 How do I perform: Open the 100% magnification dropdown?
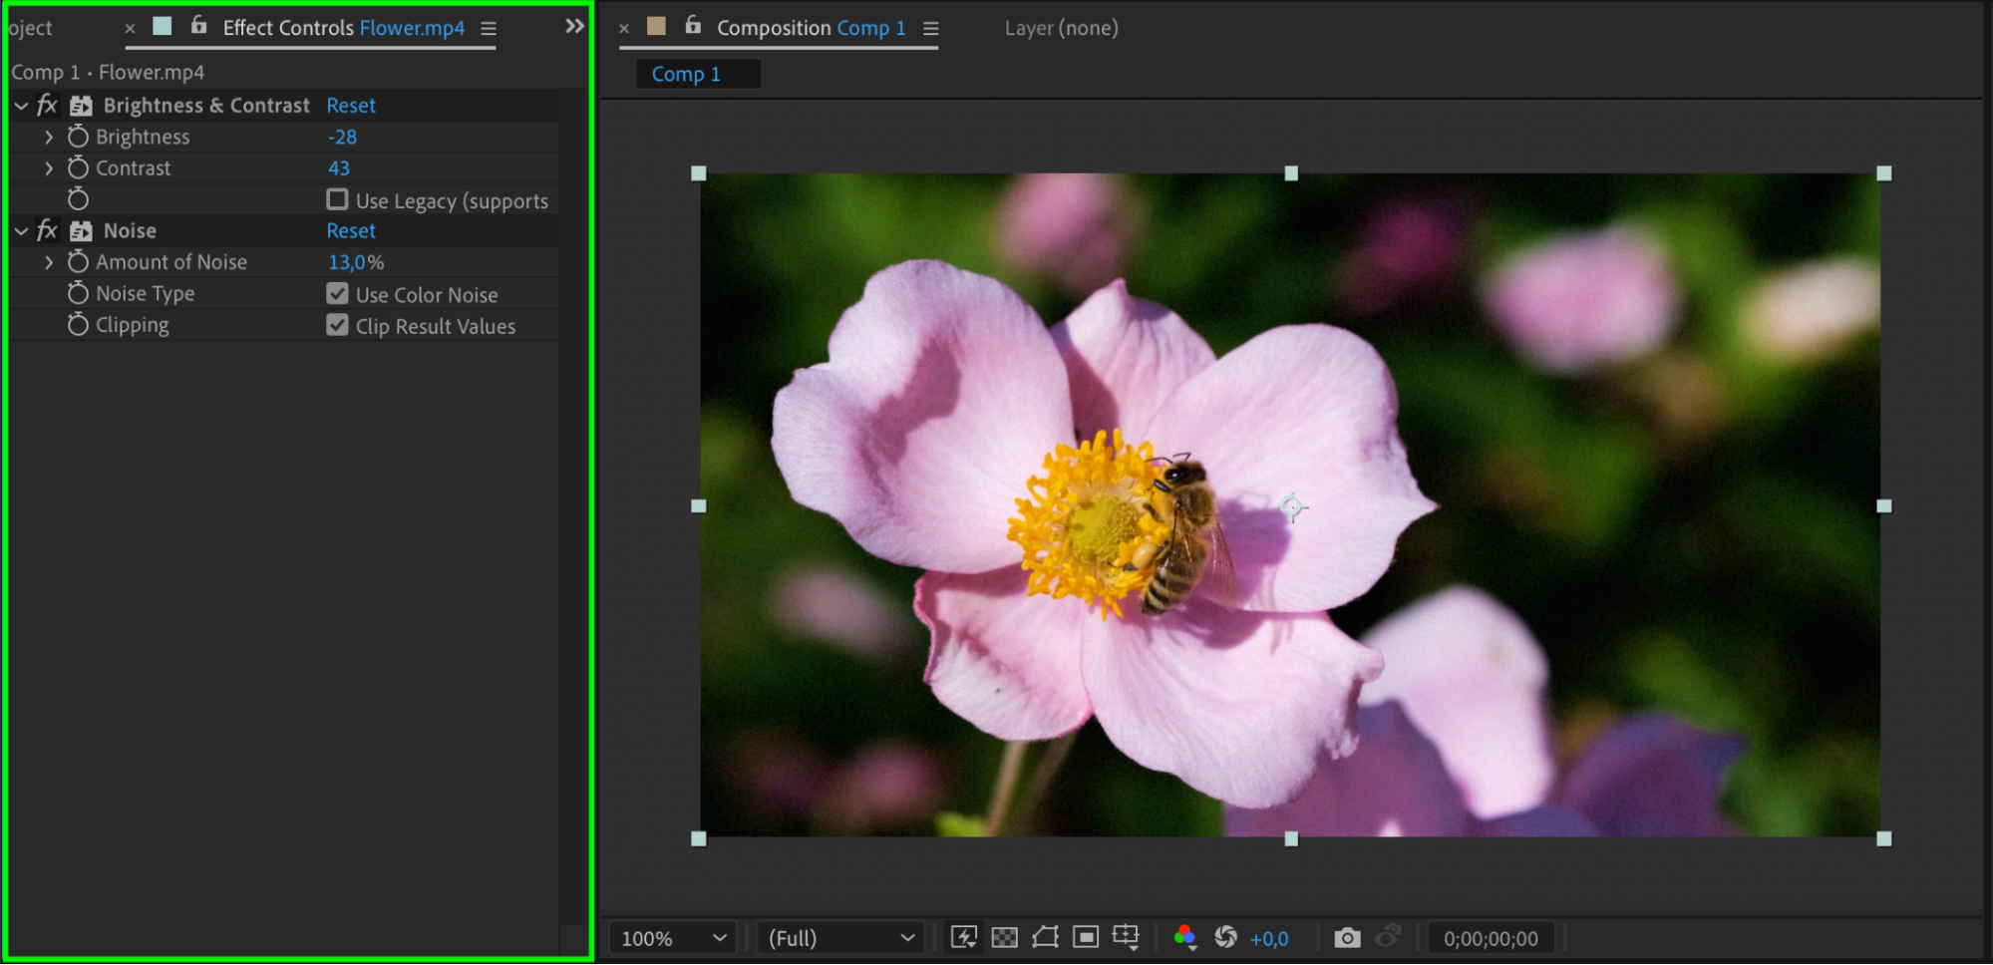tap(673, 938)
